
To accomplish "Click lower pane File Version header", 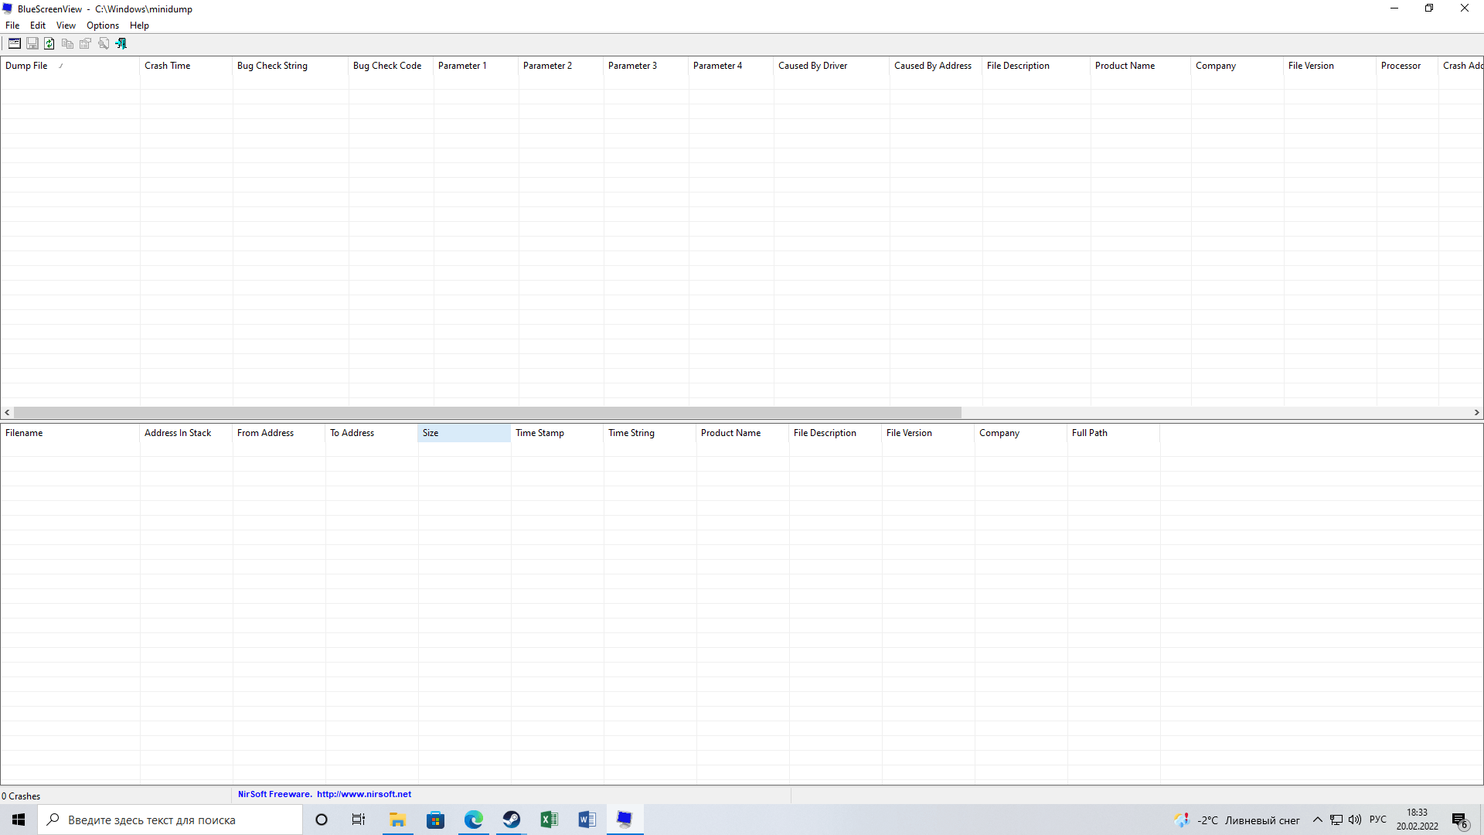I will 927,433.
